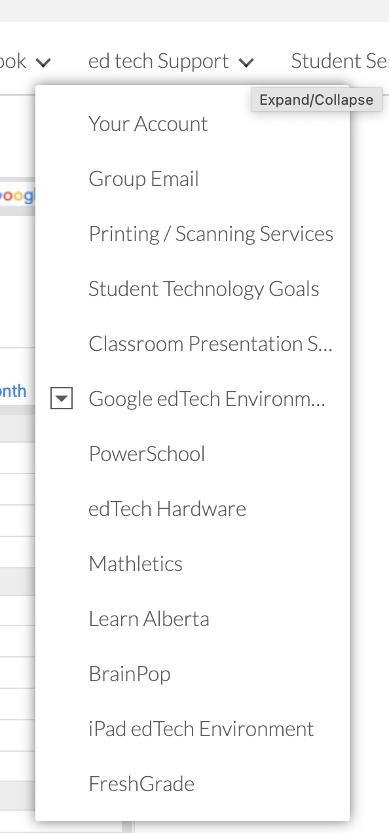389x833 pixels.
Task: Click the Google logo behind the menu
Action: (x=17, y=196)
